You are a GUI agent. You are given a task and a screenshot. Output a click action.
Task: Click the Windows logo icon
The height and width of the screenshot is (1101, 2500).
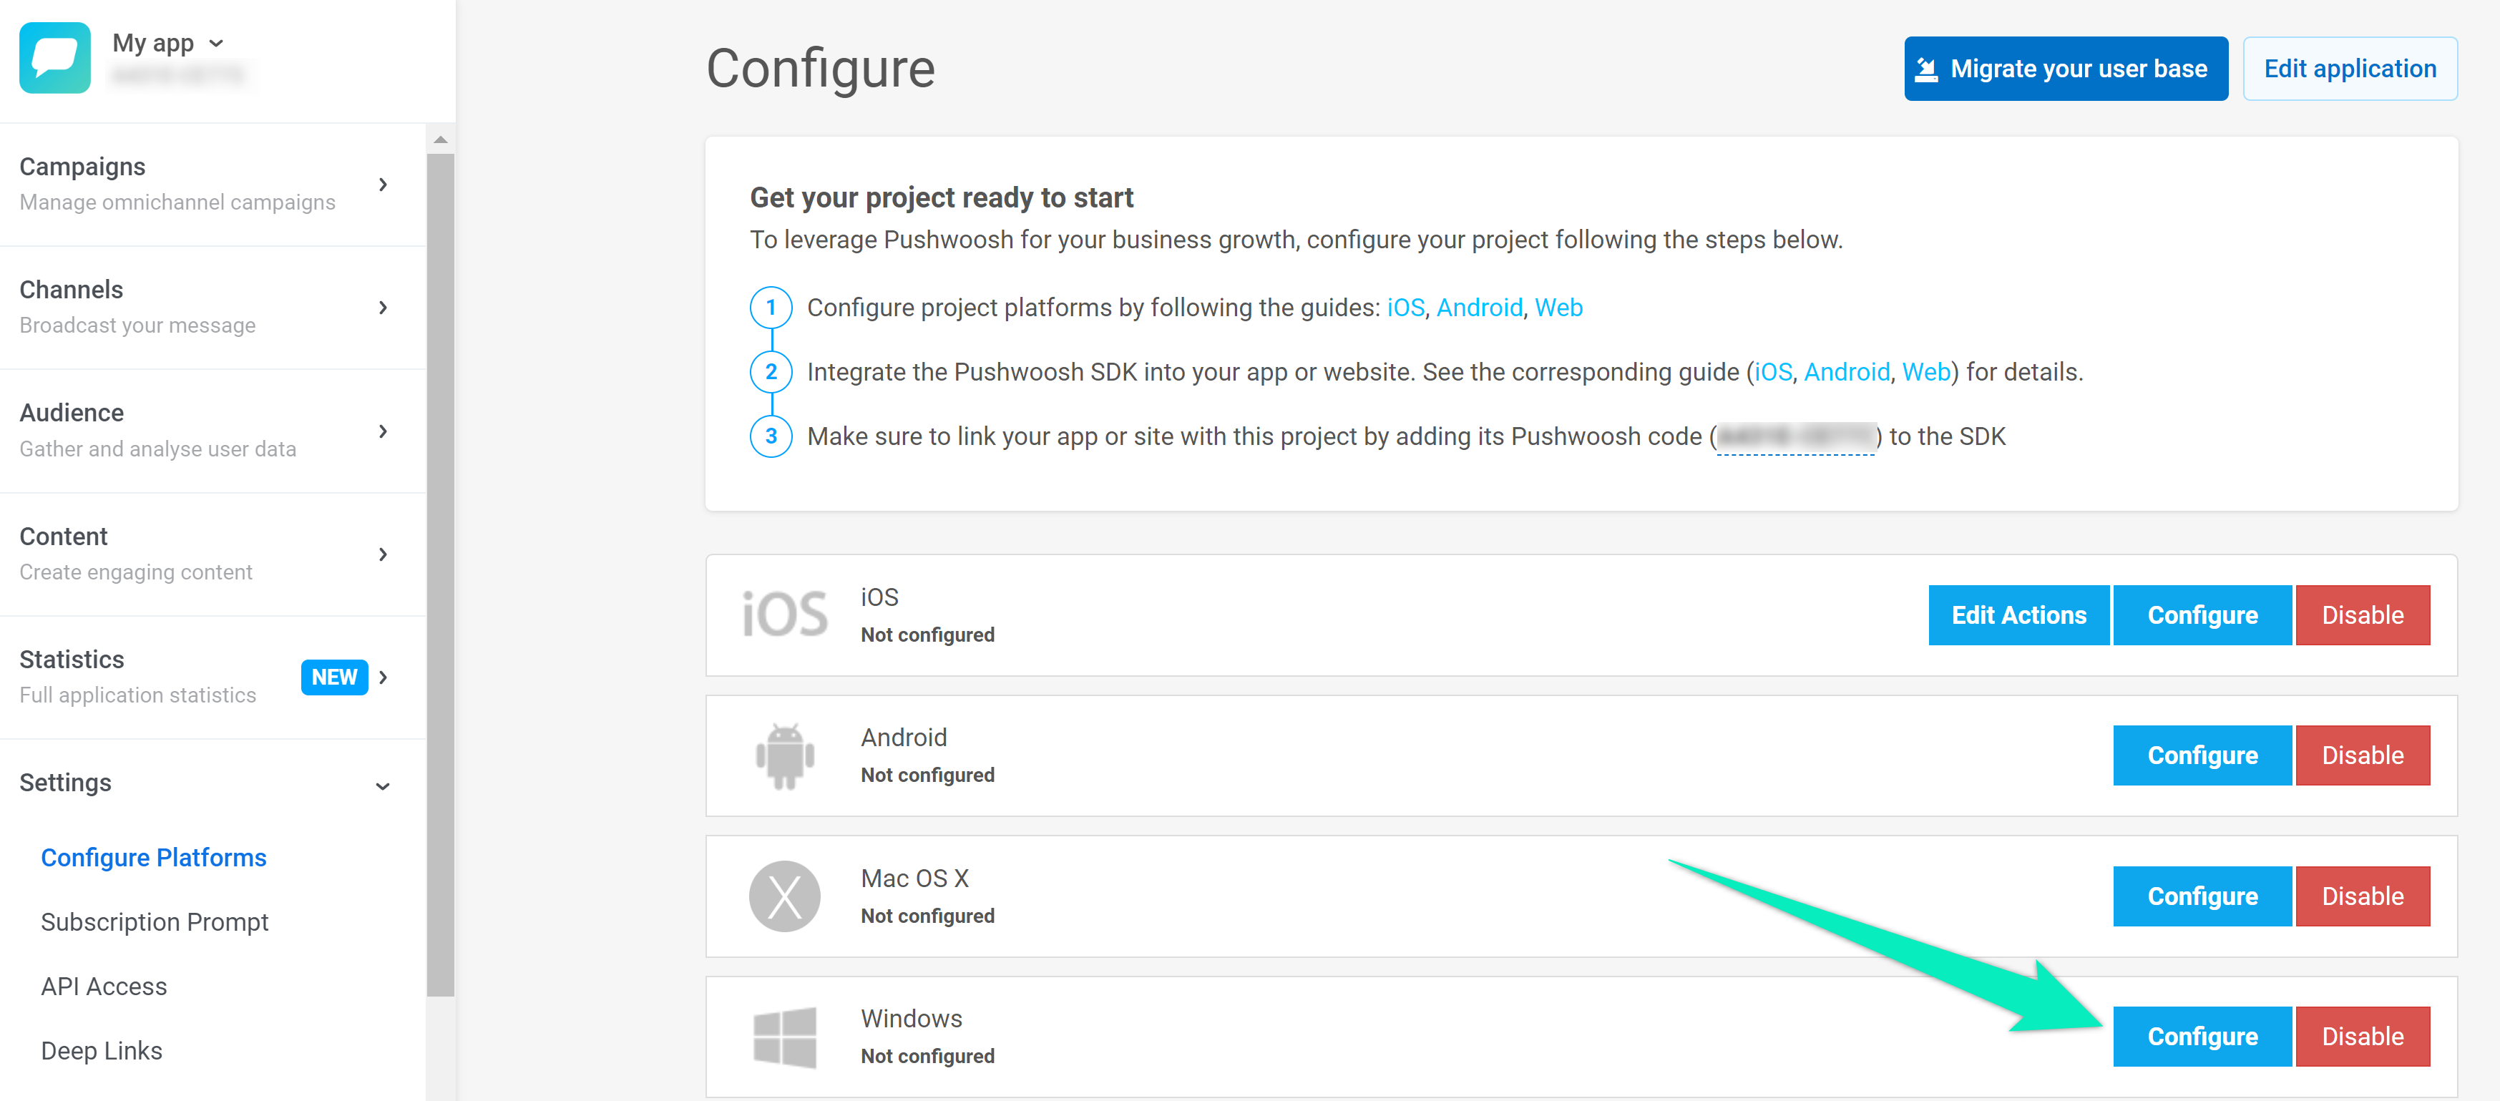pos(784,1037)
